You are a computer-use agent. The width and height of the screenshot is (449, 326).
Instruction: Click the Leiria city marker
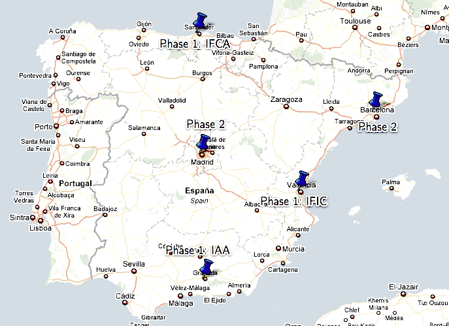tap(50, 182)
